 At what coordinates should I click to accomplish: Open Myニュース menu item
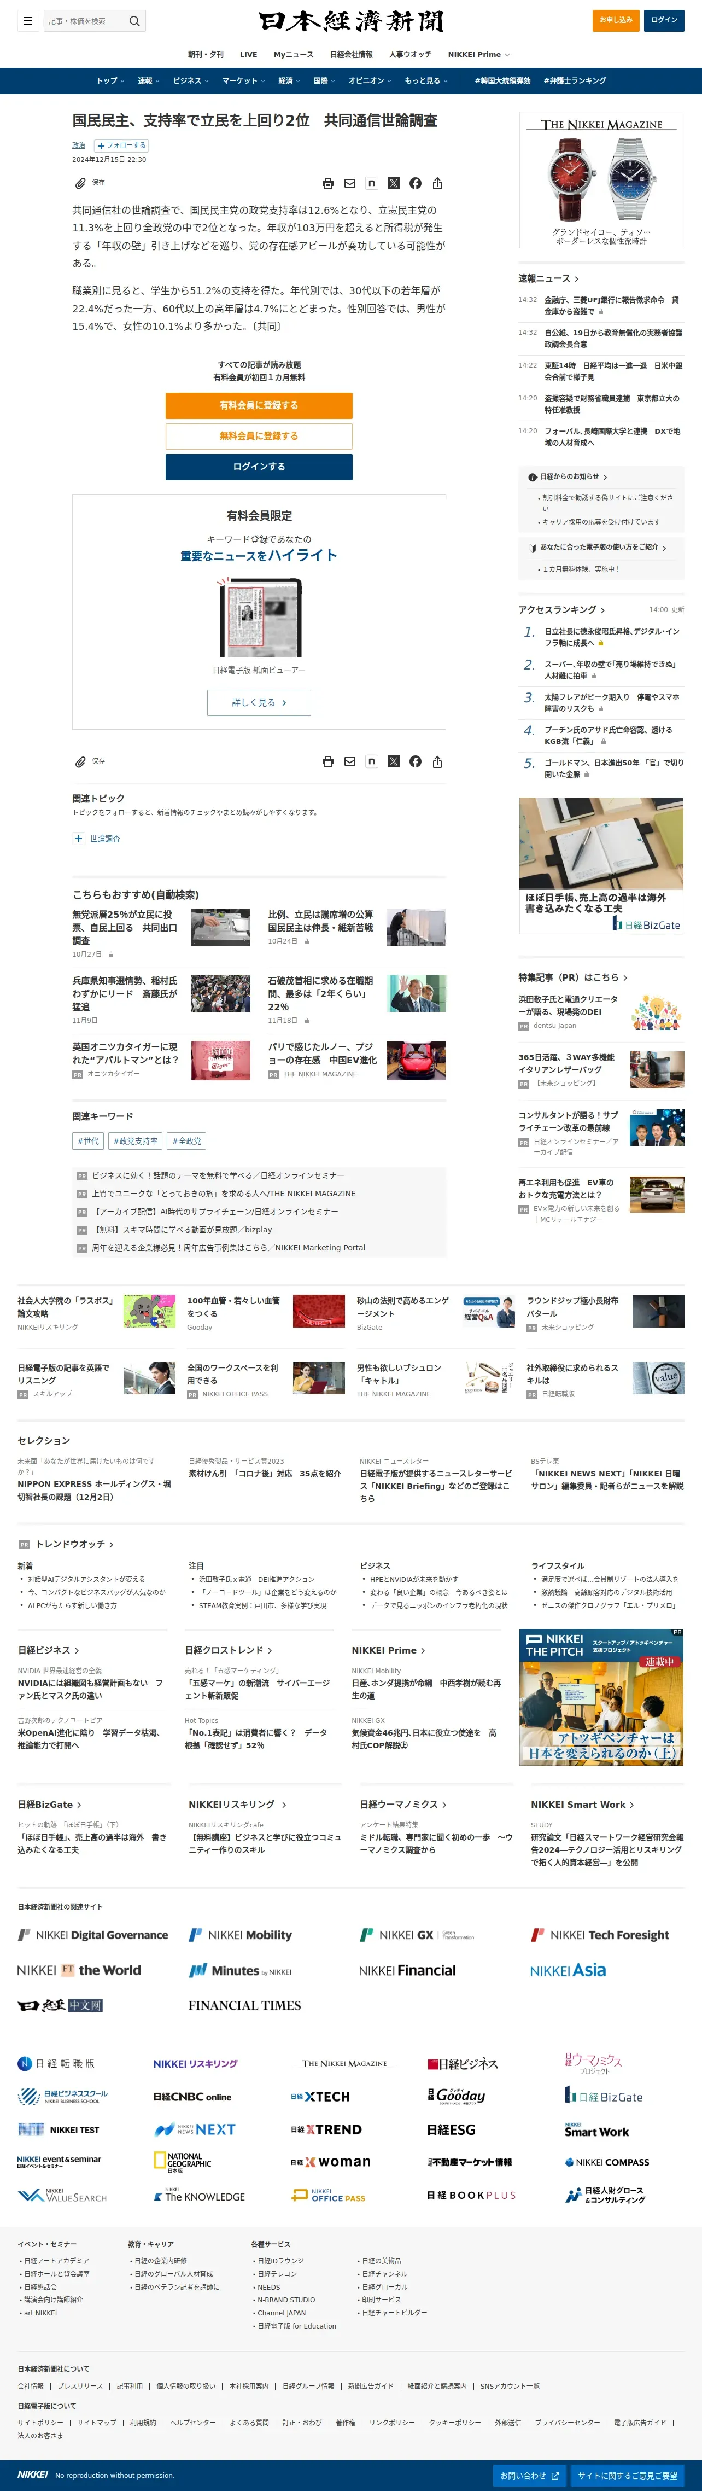pos(293,54)
